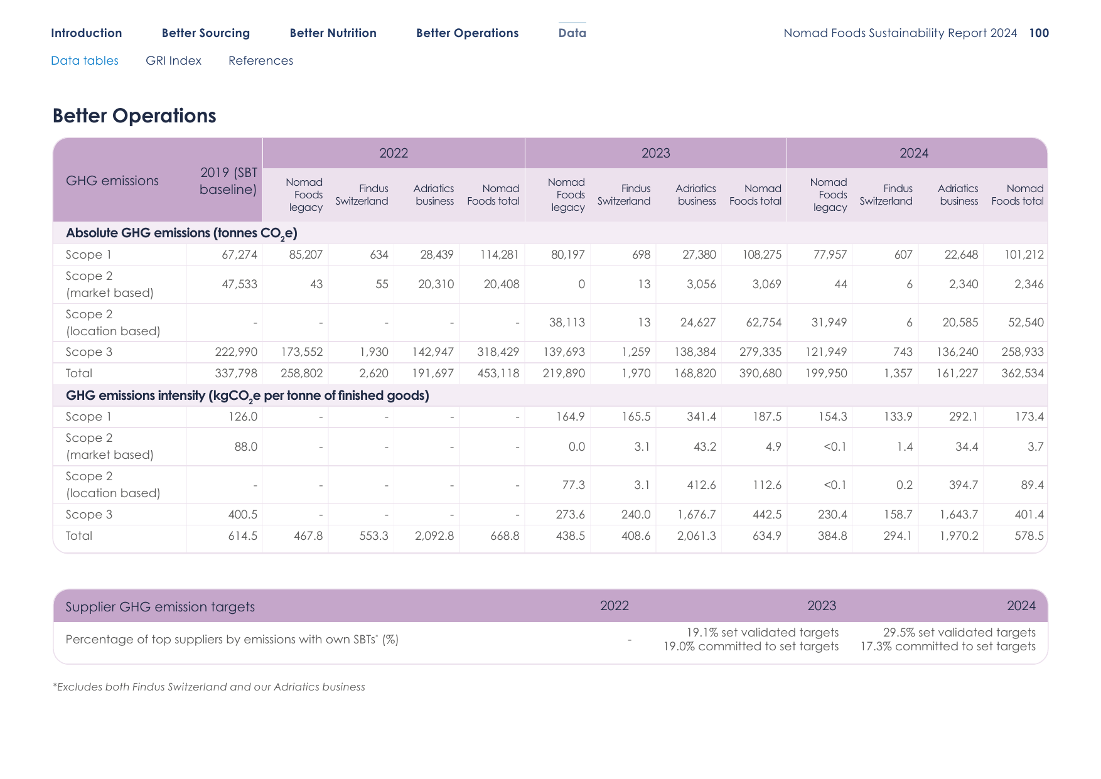Select intensity total baseline 614.5
Viewport: 1101px width, 779px height.
click(x=243, y=536)
